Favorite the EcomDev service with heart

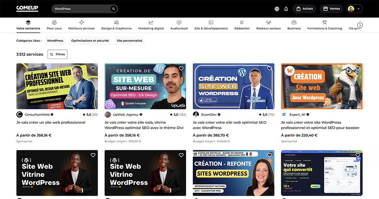269,69
